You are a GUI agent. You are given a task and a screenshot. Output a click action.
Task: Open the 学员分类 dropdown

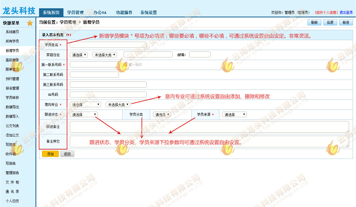162,114
